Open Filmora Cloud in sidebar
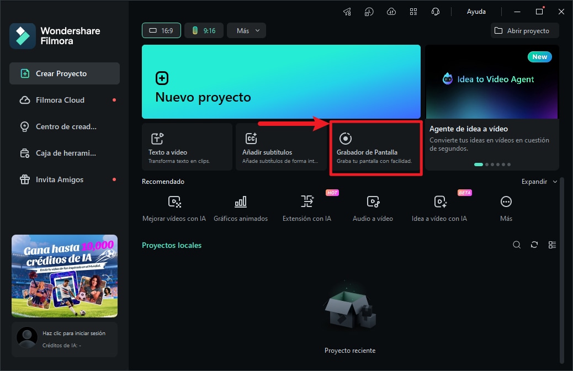The width and height of the screenshot is (573, 371). (x=65, y=100)
